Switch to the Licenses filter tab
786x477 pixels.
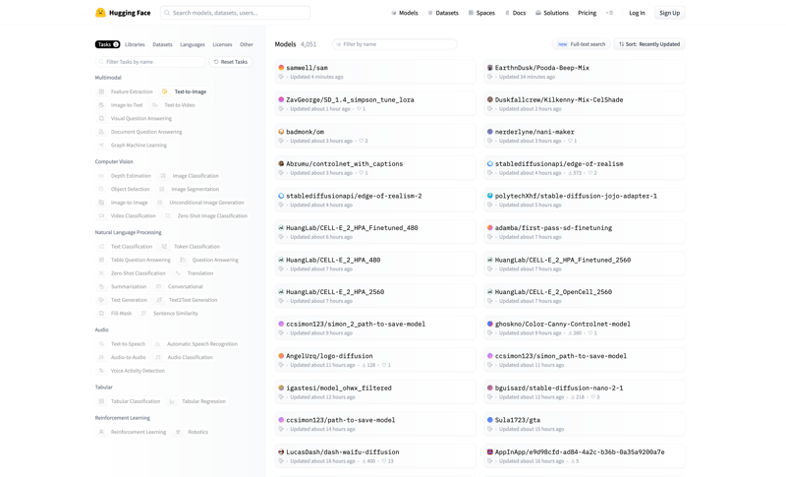point(222,44)
